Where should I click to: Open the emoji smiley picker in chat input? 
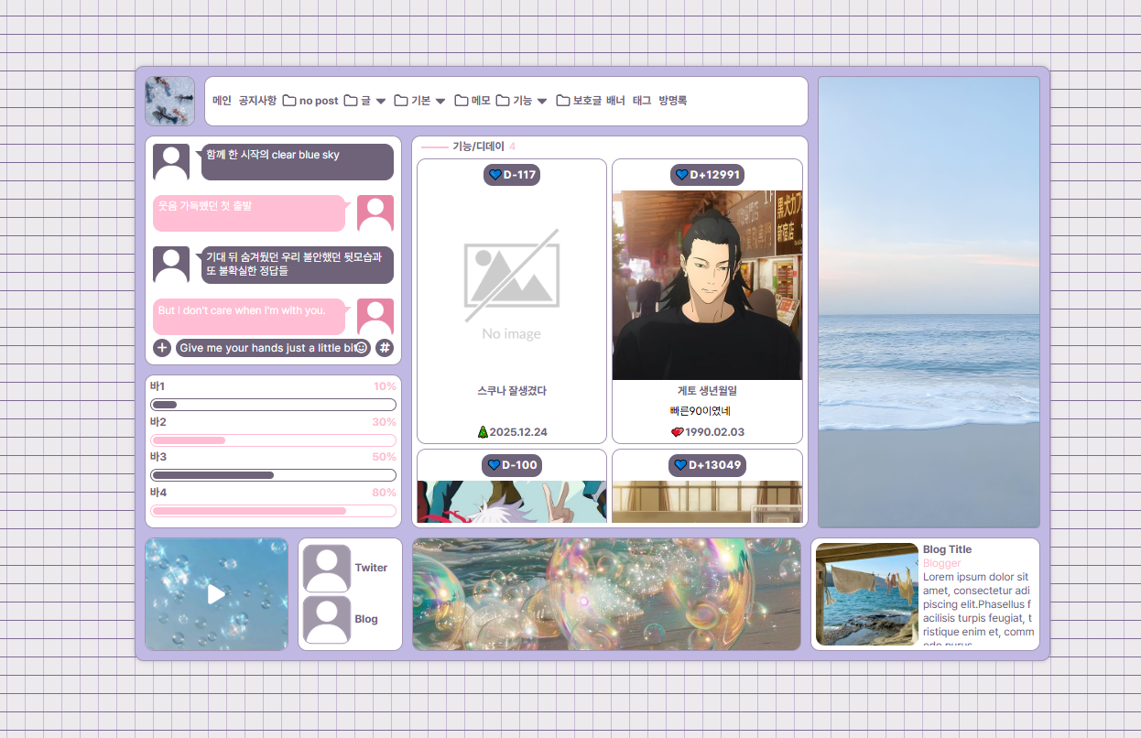tap(362, 348)
